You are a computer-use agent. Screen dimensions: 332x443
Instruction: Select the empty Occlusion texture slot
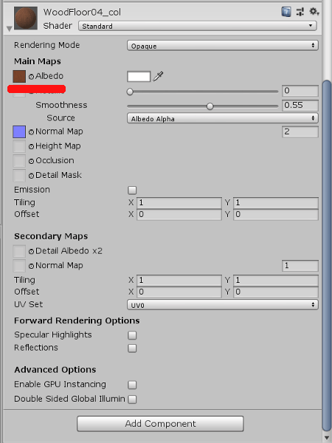19,161
